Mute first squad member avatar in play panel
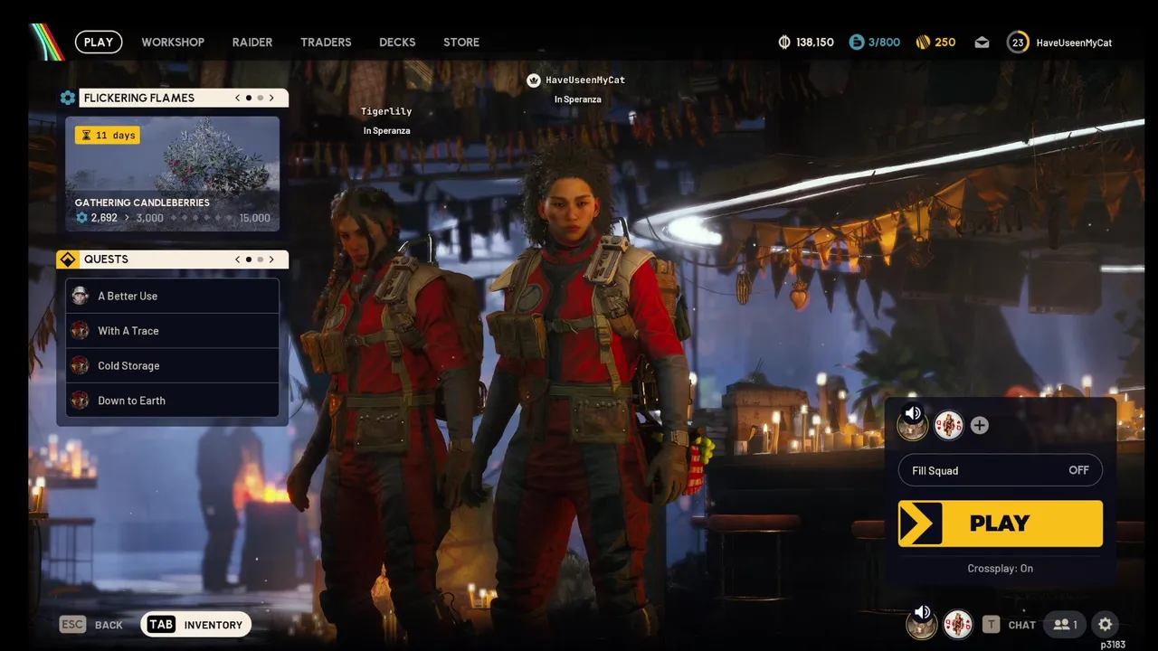 [x=912, y=423]
